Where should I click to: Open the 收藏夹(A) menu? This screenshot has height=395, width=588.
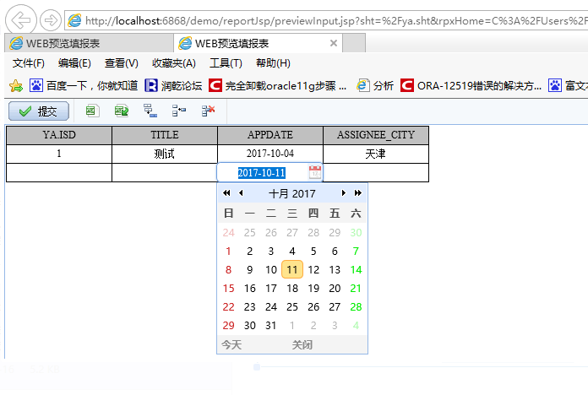[x=174, y=63]
